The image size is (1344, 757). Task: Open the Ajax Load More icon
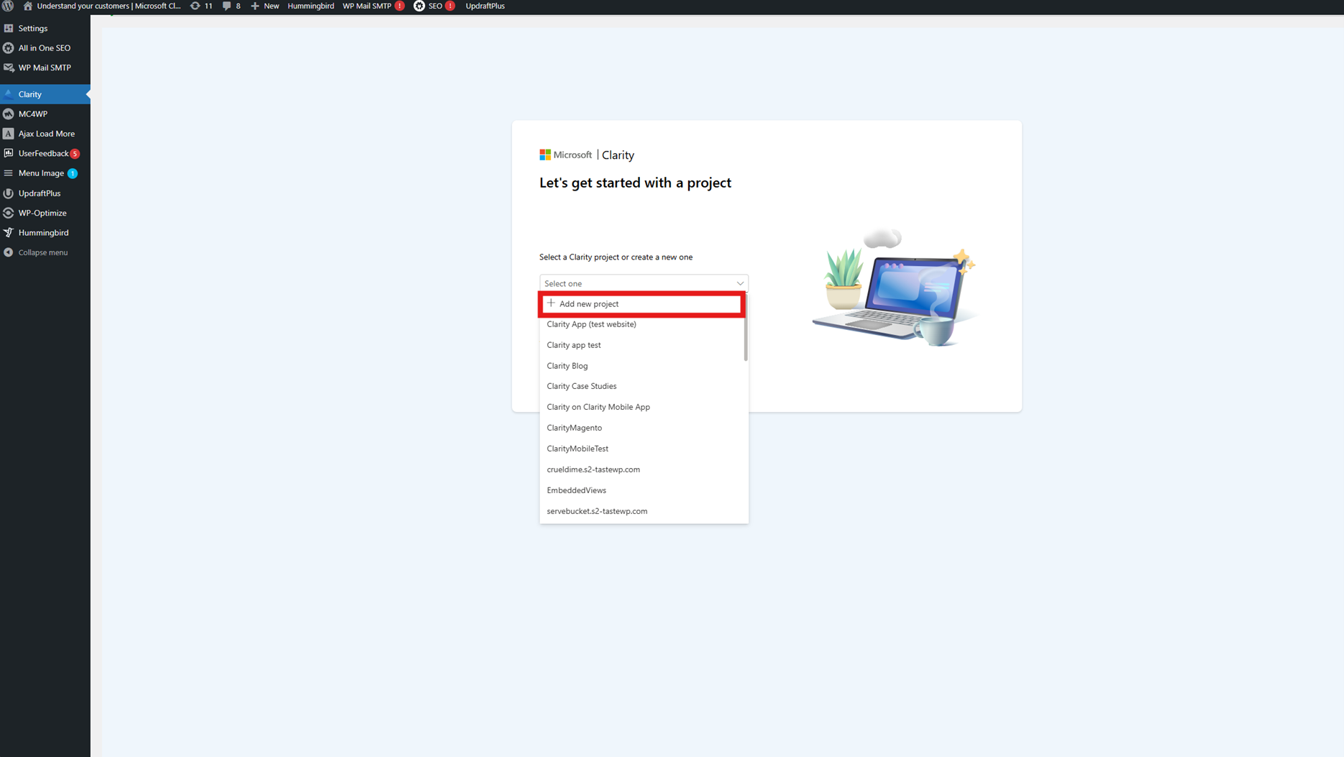pyautogui.click(x=9, y=133)
